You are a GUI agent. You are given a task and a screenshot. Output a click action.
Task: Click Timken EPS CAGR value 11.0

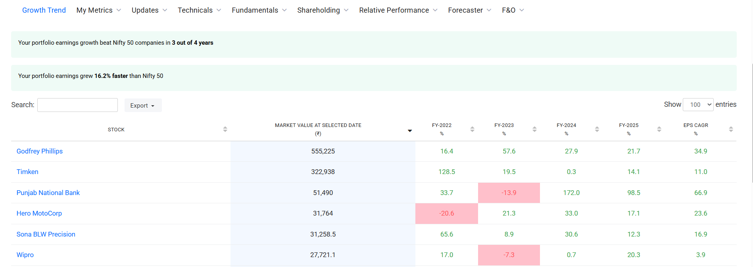pyautogui.click(x=701, y=172)
